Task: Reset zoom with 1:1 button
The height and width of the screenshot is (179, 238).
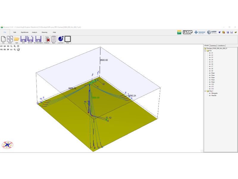Action: [x=11, y=50]
